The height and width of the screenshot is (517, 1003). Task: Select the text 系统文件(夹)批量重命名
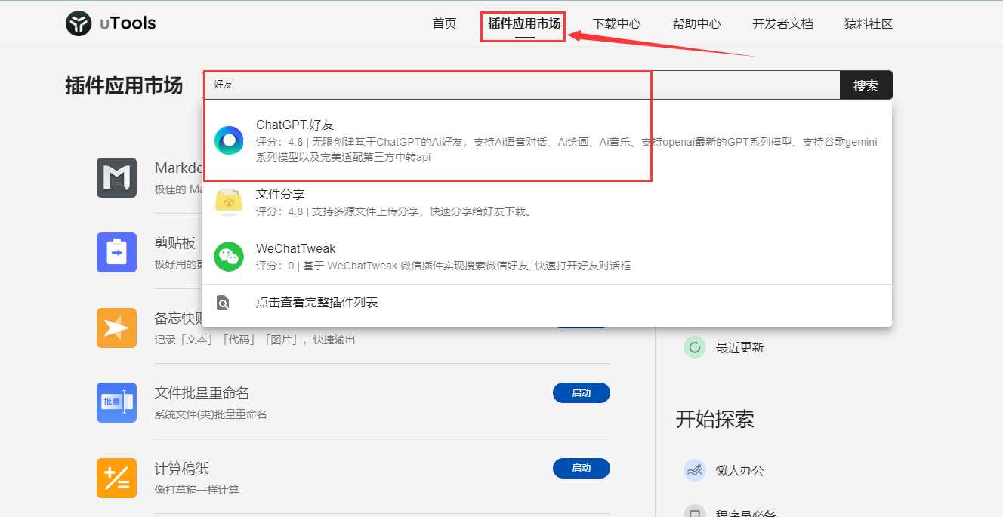pyautogui.click(x=211, y=414)
